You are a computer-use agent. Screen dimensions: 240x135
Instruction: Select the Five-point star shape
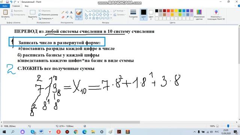click(93, 18)
